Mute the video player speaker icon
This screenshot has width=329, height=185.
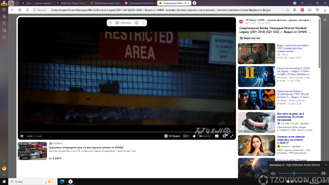(x=194, y=136)
